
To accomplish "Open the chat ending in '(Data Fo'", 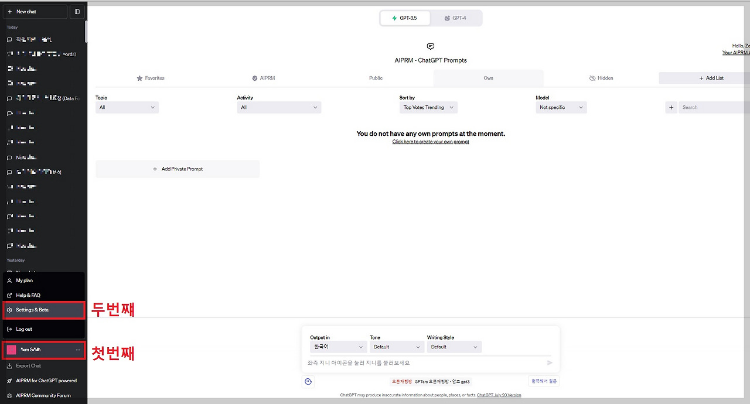I will pyautogui.click(x=44, y=98).
